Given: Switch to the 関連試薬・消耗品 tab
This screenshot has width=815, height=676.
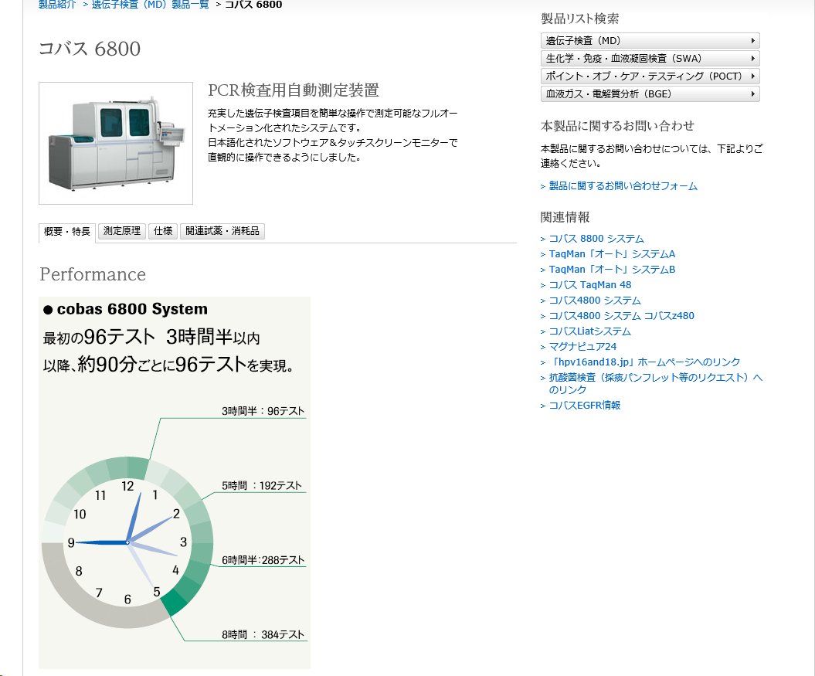Looking at the screenshot, I should (222, 231).
